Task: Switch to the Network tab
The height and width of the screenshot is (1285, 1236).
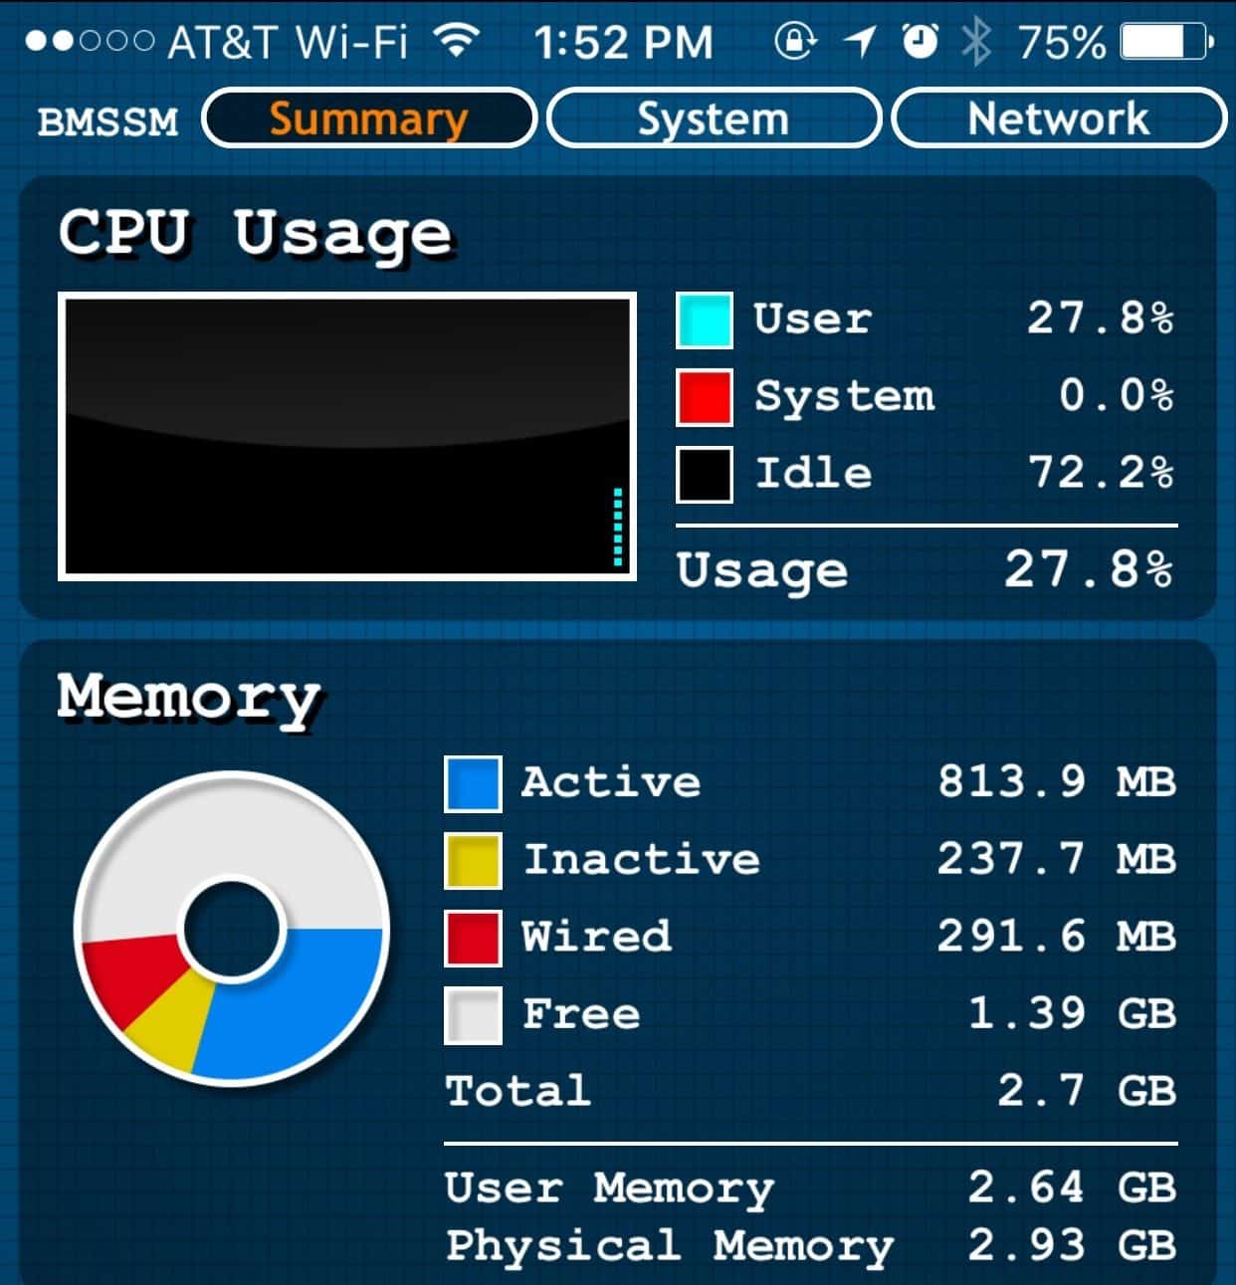Action: [x=1058, y=118]
